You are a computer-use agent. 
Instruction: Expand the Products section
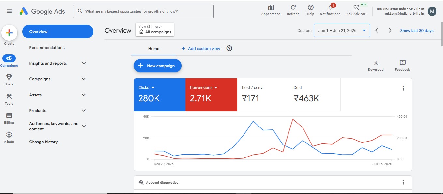point(84,111)
